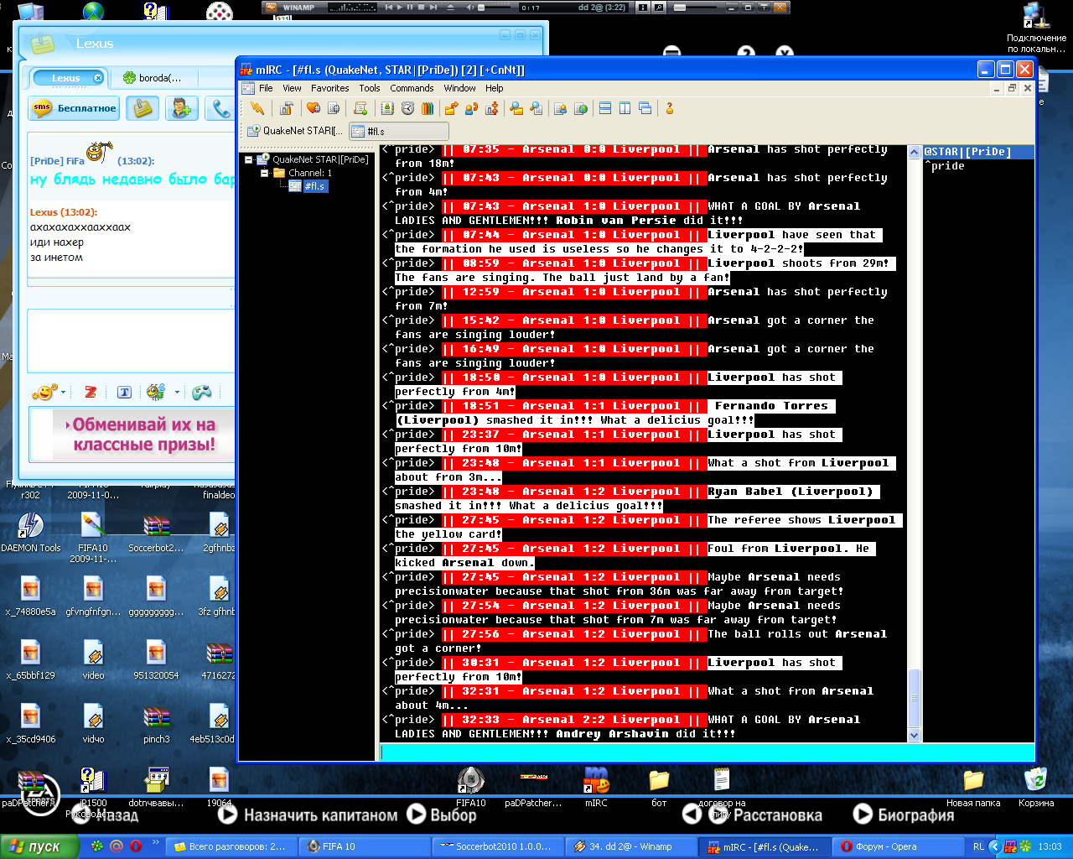1073x859 pixels.
Task: Open the View menu in mIRC
Action: coord(292,88)
